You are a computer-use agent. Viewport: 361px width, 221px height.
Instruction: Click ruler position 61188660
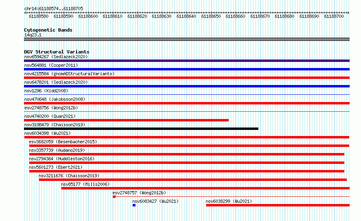tap(235, 16)
